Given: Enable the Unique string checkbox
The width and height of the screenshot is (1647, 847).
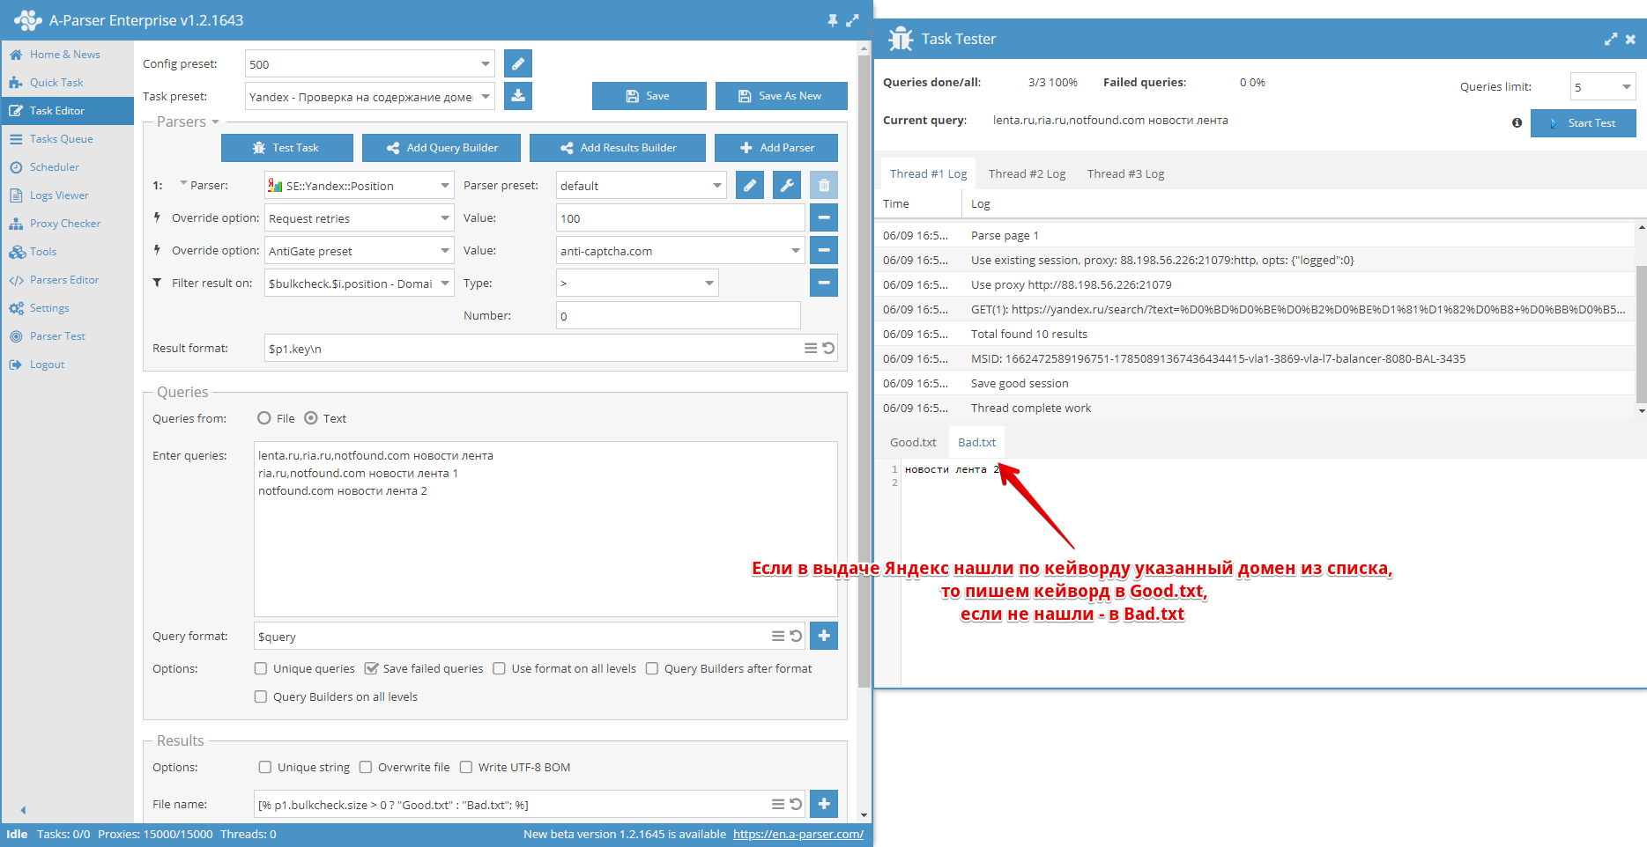Looking at the screenshot, I should (265, 767).
